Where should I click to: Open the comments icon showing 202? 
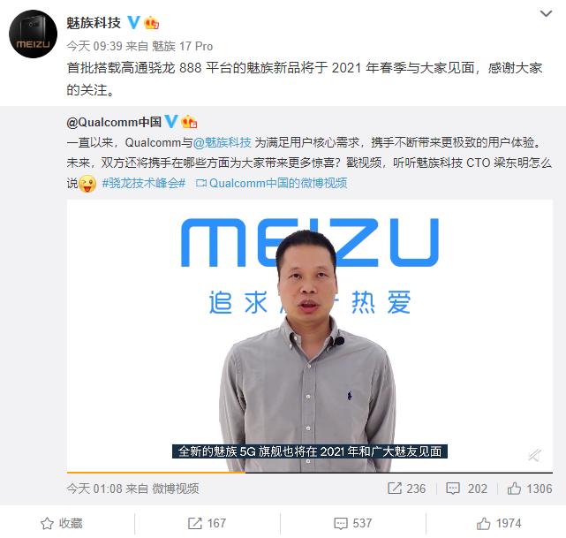467,489
